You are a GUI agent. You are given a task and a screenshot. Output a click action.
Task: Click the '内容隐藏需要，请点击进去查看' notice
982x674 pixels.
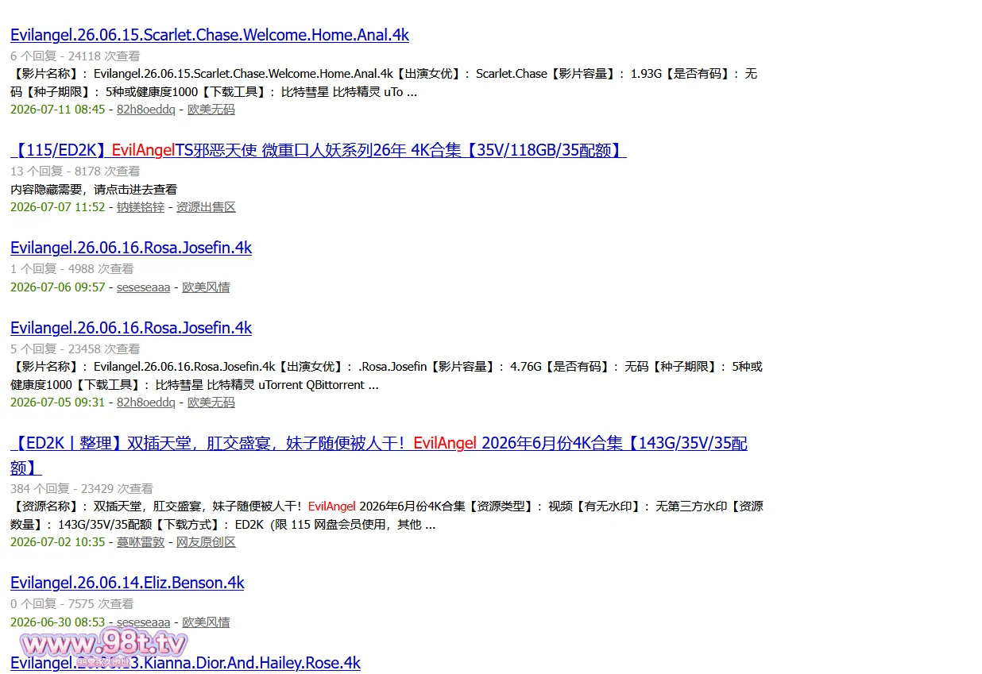click(94, 190)
